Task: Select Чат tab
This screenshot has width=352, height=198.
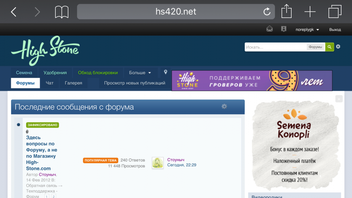Action: point(50,83)
